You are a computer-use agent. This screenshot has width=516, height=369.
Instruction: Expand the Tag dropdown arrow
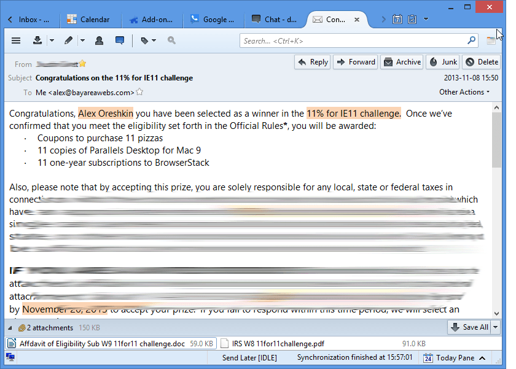[x=154, y=41]
